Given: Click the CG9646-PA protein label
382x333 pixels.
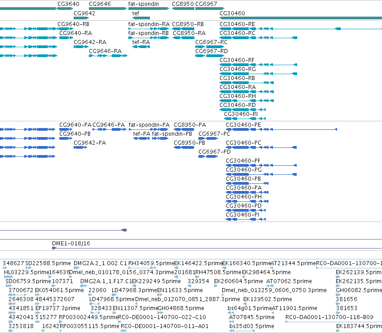Looking at the screenshot, I should click(109, 125).
